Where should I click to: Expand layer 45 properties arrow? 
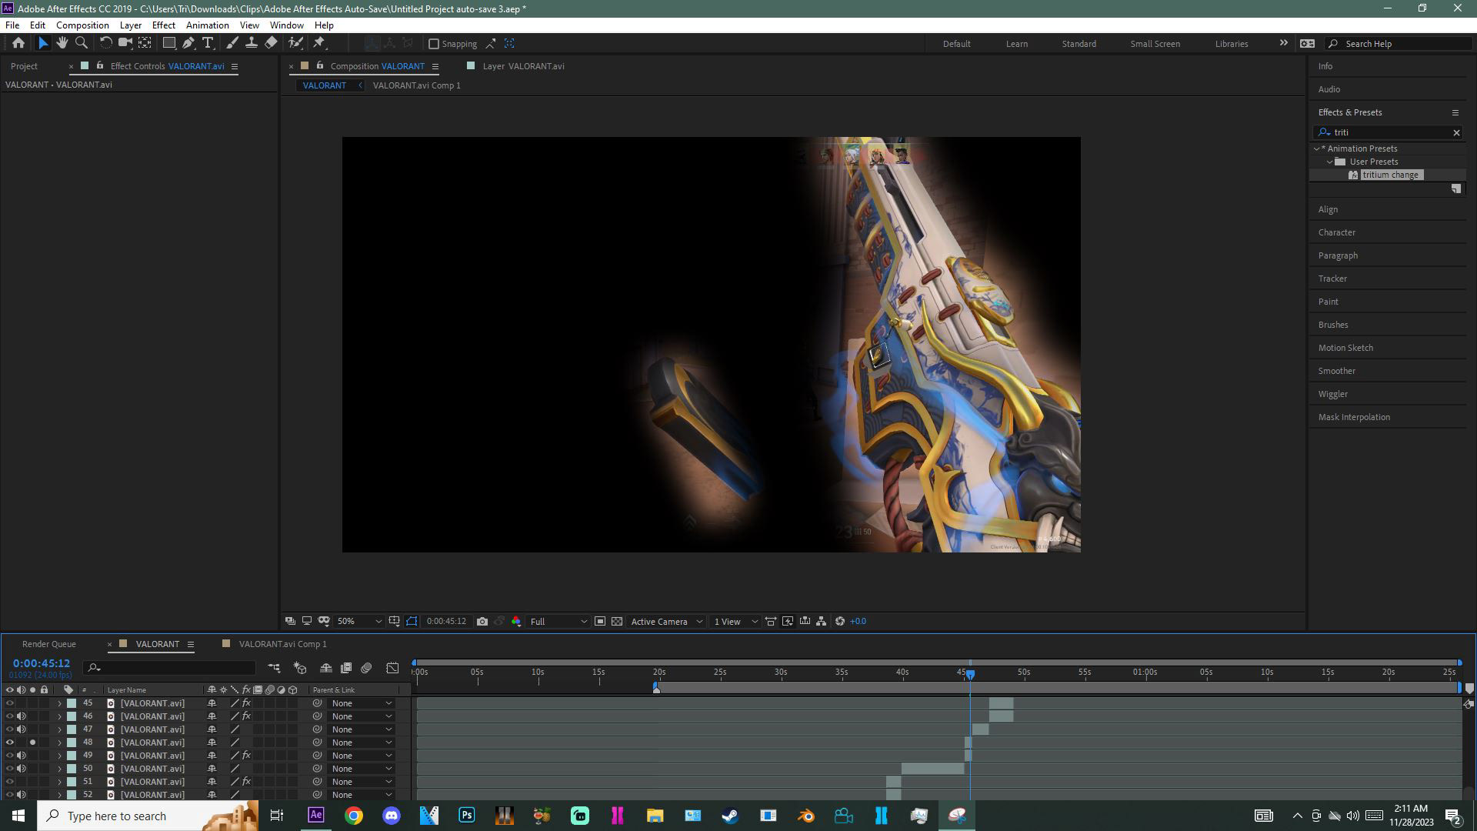pos(59,703)
